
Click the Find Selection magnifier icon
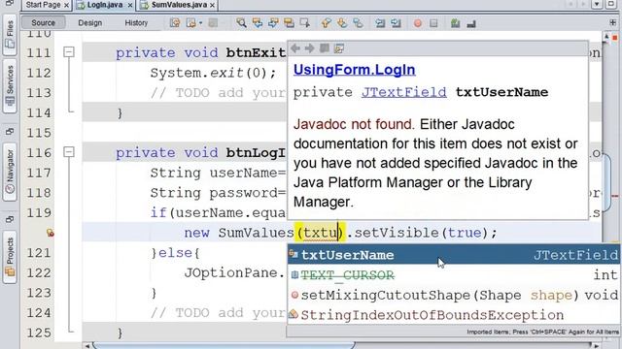(x=241, y=23)
